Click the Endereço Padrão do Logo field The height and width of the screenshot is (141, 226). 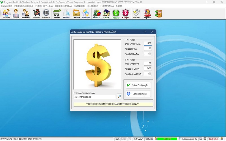tap(95, 97)
